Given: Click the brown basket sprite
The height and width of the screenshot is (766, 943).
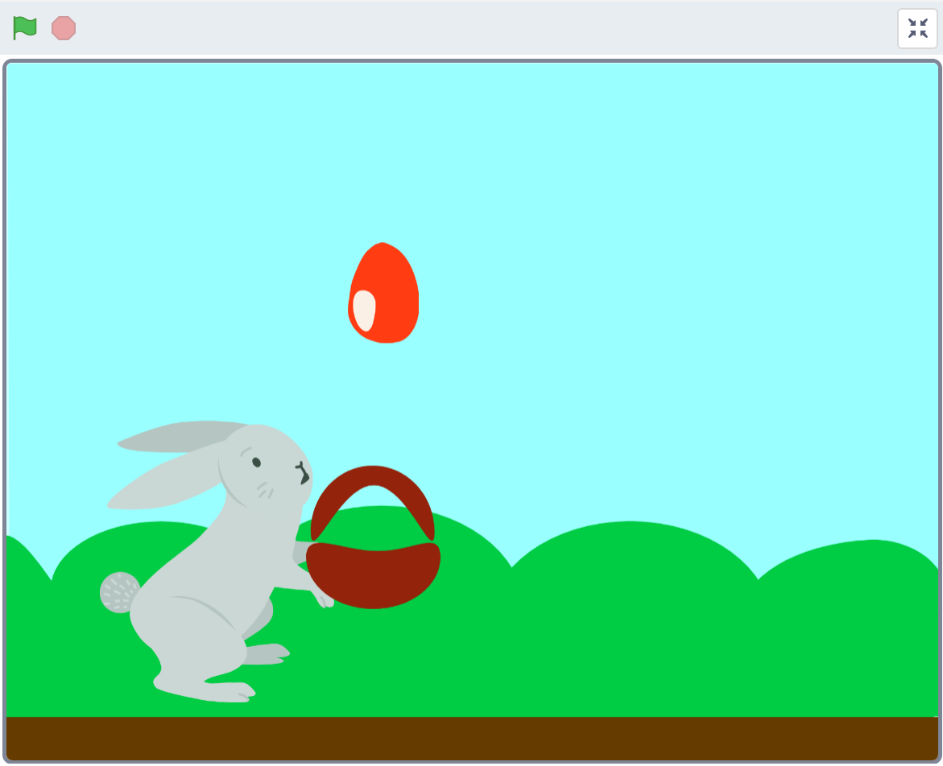Looking at the screenshot, I should pos(374,537).
